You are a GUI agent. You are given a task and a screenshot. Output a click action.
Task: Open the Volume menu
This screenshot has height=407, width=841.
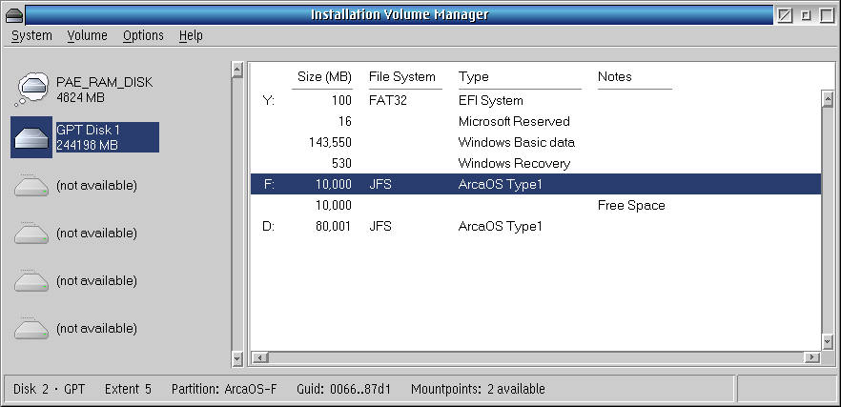point(88,36)
